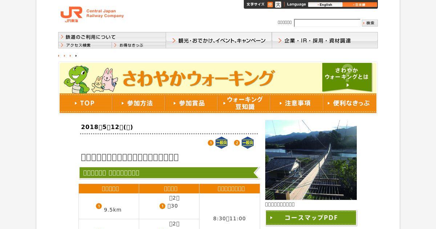
Task: Open 参加賞品 tab
Action: [x=191, y=103]
